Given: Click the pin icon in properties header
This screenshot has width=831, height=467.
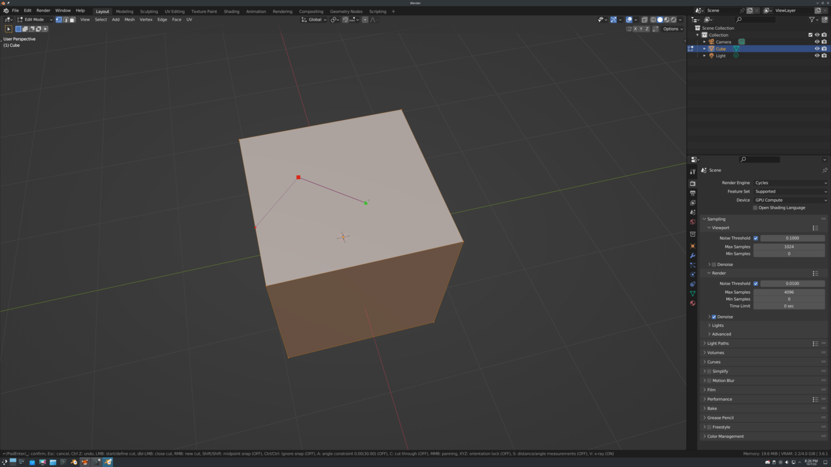Looking at the screenshot, I should click(x=825, y=171).
